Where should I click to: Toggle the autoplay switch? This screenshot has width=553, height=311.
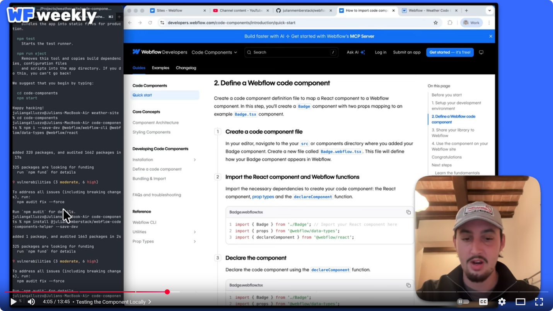pos(463,302)
